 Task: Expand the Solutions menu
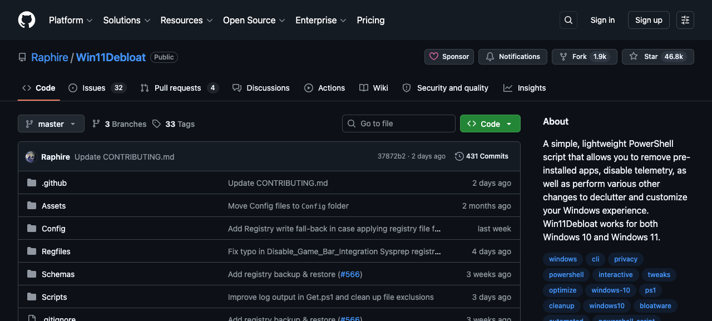click(127, 20)
